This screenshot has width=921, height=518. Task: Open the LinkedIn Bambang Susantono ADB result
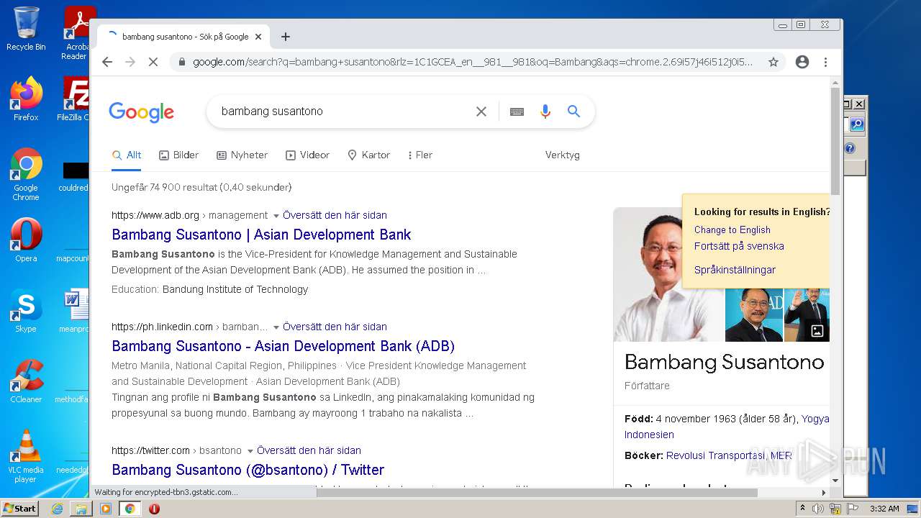[283, 346]
